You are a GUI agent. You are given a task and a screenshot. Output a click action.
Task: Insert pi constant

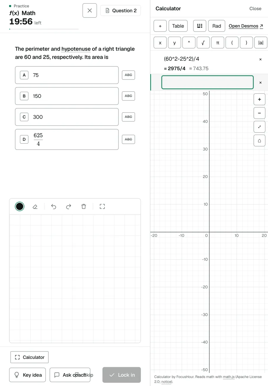217,43
